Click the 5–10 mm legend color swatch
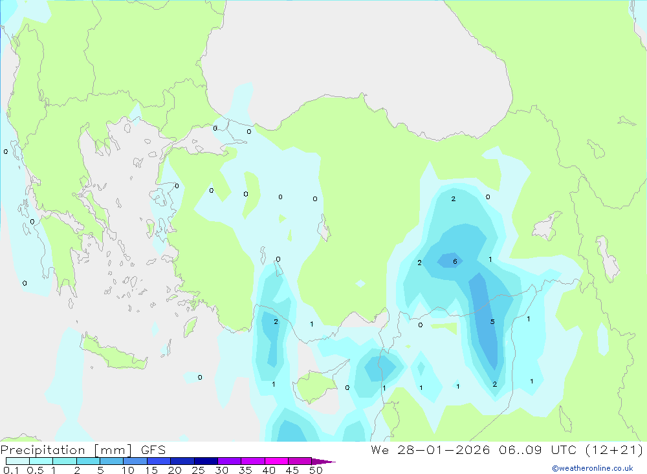647x474 pixels. tap(112, 461)
